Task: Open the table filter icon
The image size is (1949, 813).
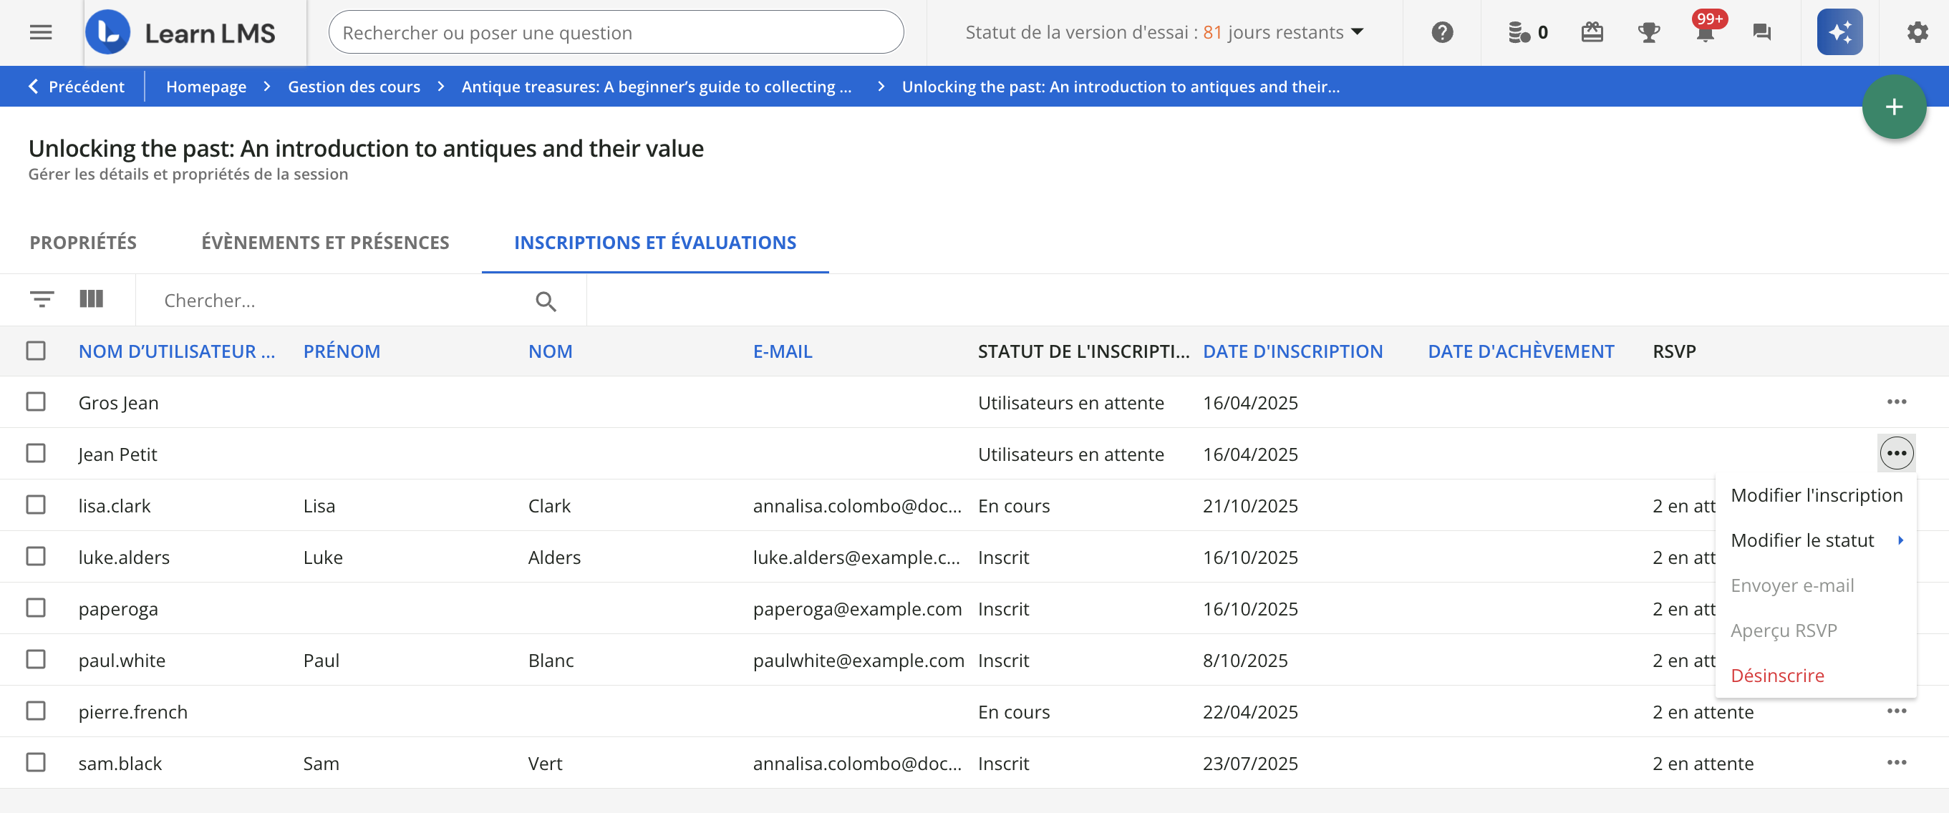Action: (42, 299)
